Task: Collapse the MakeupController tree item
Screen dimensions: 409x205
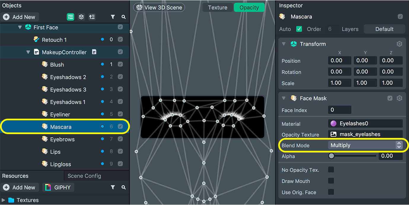Action: point(28,52)
